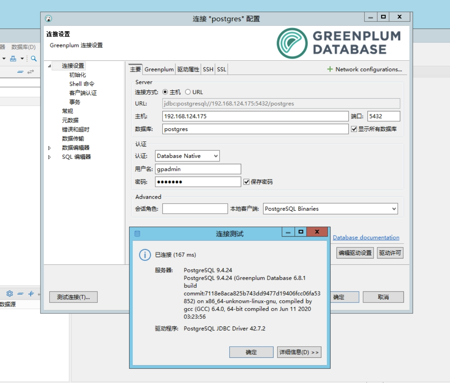The image size is (450, 383).
Task: Click the link-with-editor arrows icon
Action: coord(31,72)
